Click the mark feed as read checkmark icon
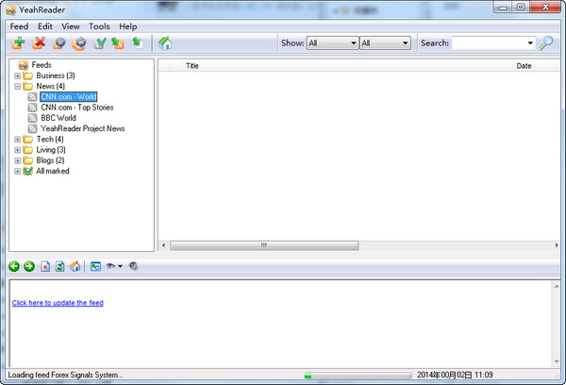 [100, 42]
